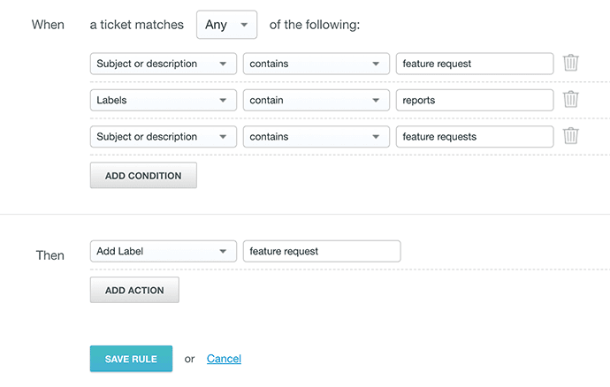610x387 pixels.
Task: Delete the first 'feature request' condition row
Action: pos(571,64)
